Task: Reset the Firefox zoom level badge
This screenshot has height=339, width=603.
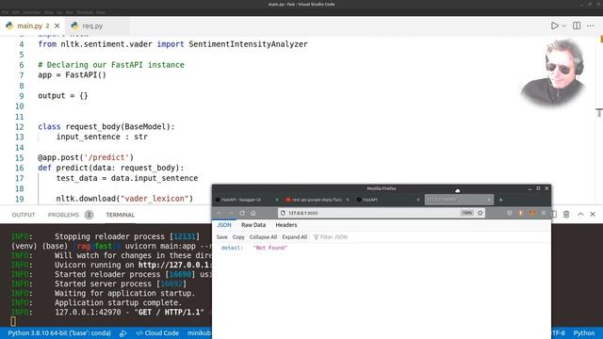Action: 467,213
